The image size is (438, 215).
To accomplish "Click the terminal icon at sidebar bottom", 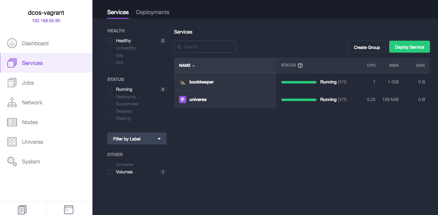I will click(69, 210).
